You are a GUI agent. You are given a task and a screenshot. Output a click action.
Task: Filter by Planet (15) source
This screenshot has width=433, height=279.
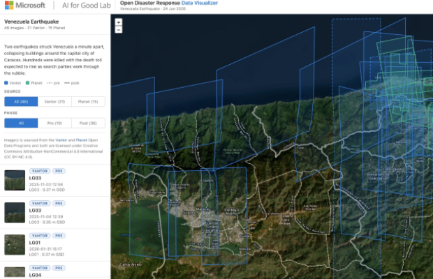88,101
